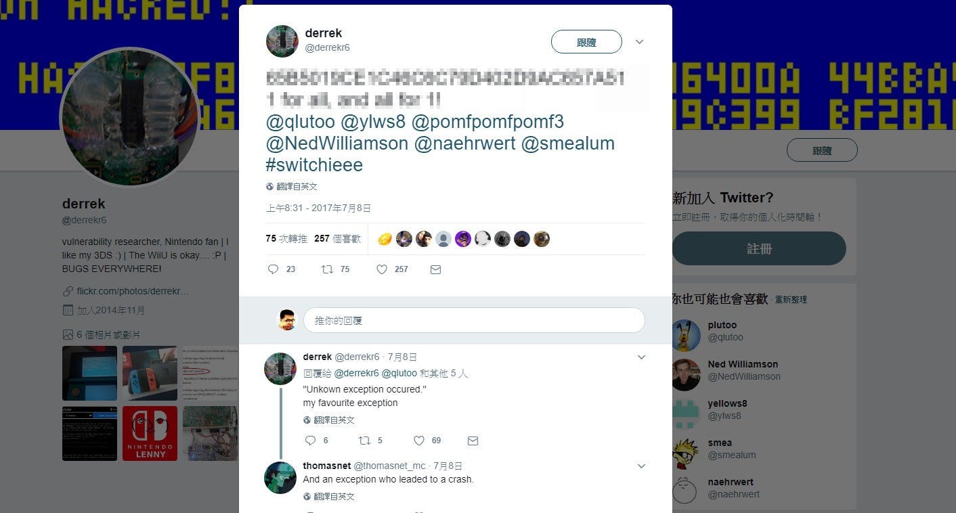Expand options chevron on derrek's reply
The image size is (956, 513).
(x=642, y=357)
